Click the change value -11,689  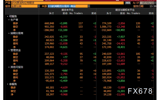[x=120, y=64]
